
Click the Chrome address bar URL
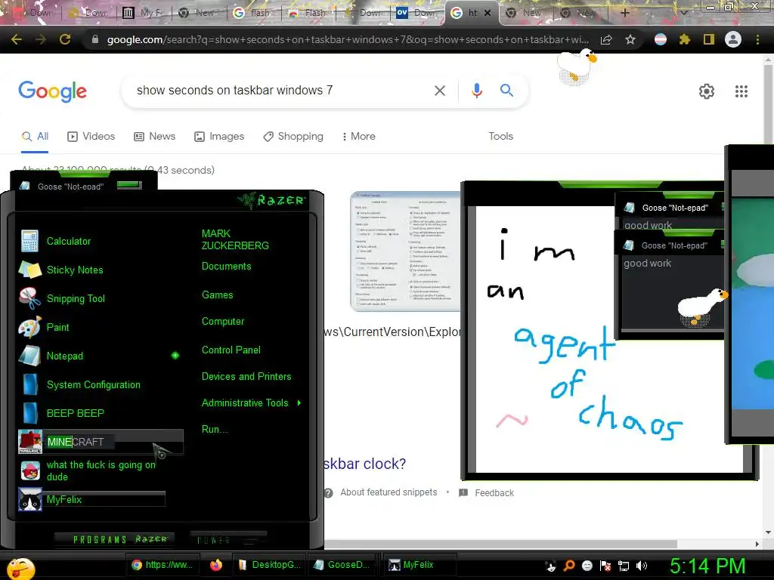click(348, 39)
